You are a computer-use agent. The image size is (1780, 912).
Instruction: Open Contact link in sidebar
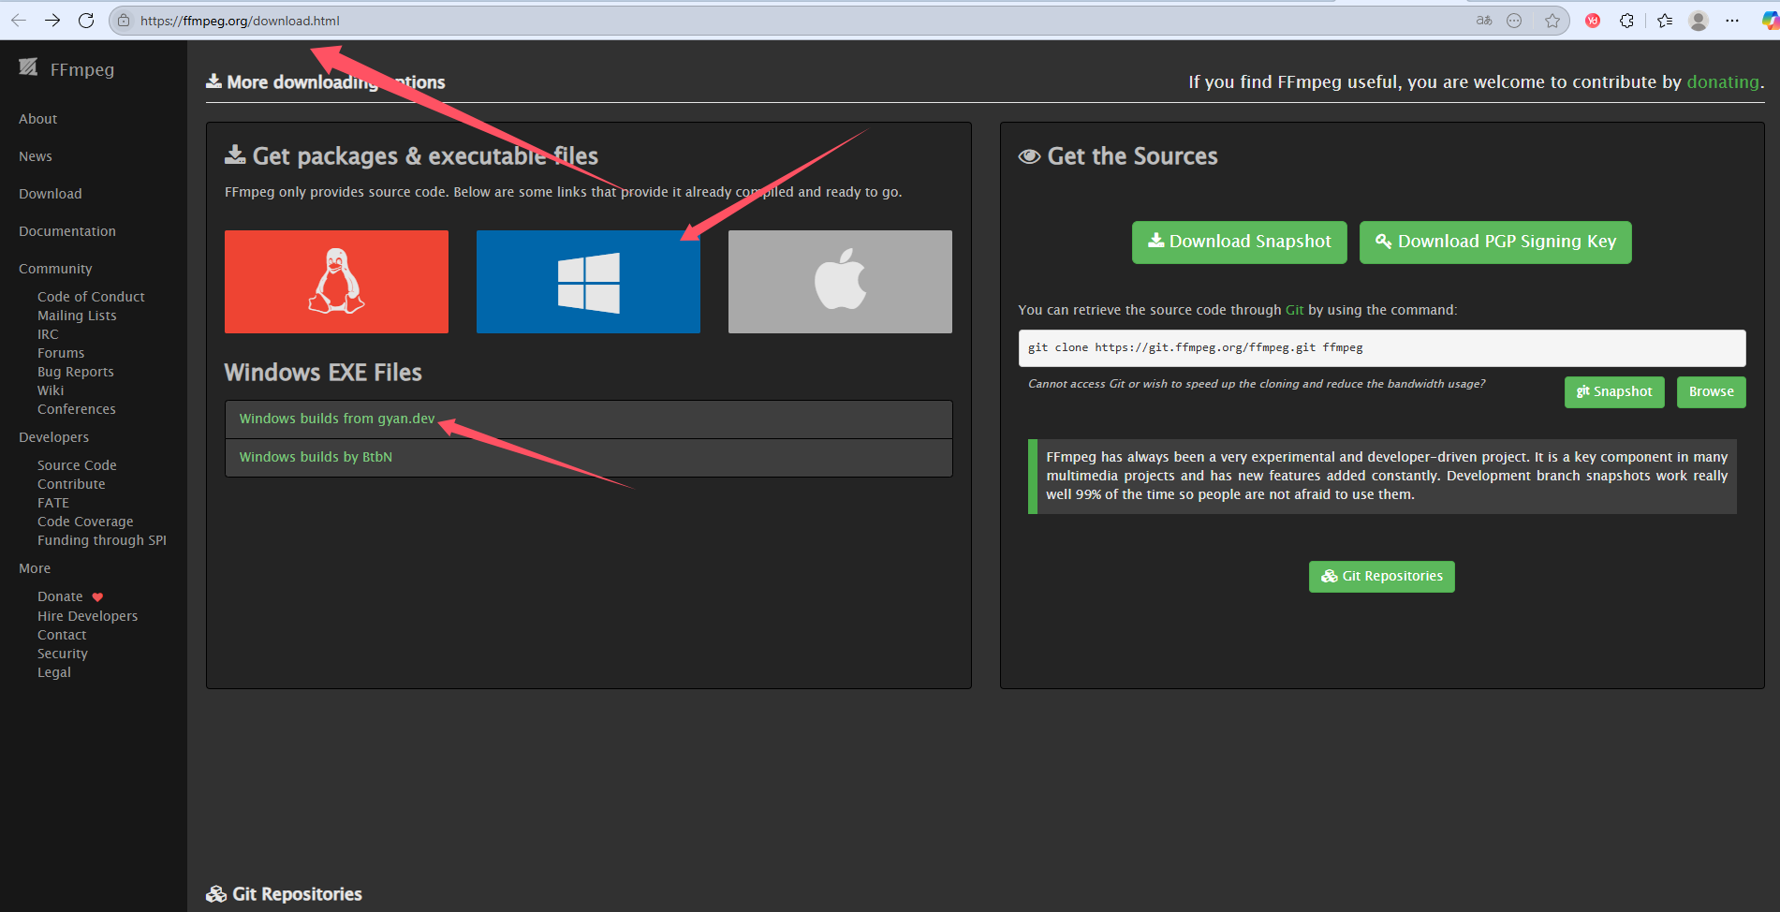point(62,635)
